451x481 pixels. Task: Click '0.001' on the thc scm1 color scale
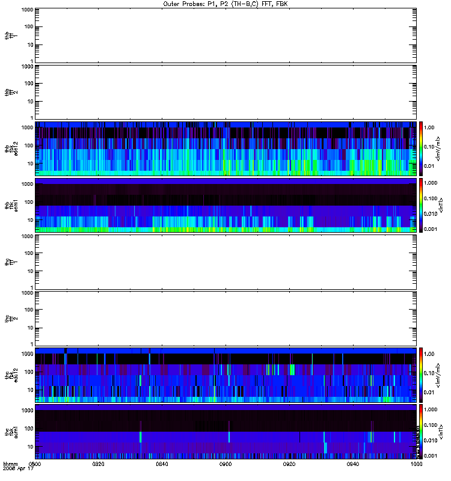431,456
